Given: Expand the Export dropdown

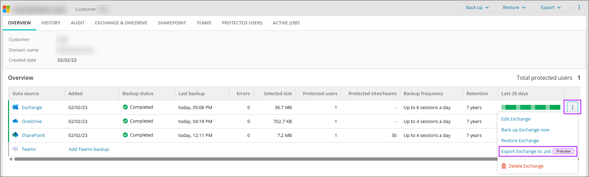Looking at the screenshot, I should click(551, 7).
